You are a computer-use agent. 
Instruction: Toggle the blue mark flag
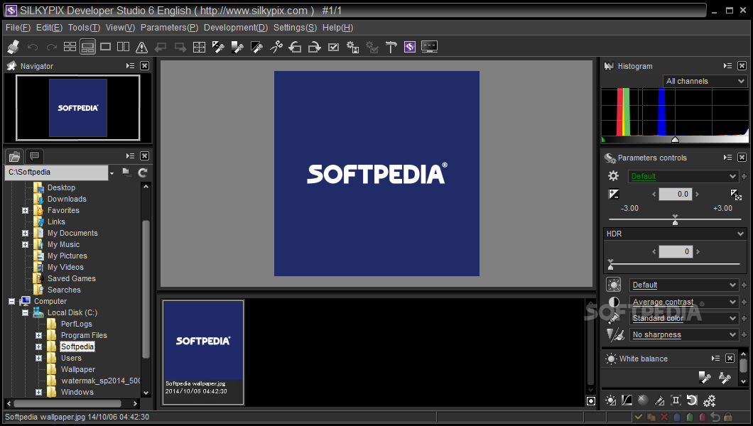click(x=677, y=417)
